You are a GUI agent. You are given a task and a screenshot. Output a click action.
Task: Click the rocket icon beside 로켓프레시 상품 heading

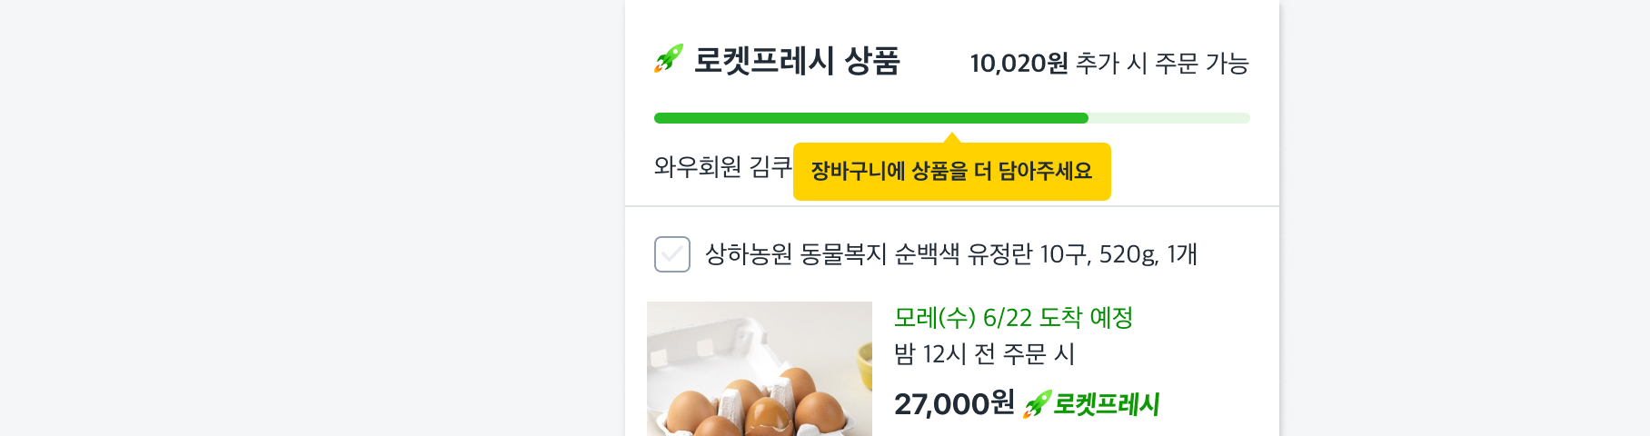[668, 59]
